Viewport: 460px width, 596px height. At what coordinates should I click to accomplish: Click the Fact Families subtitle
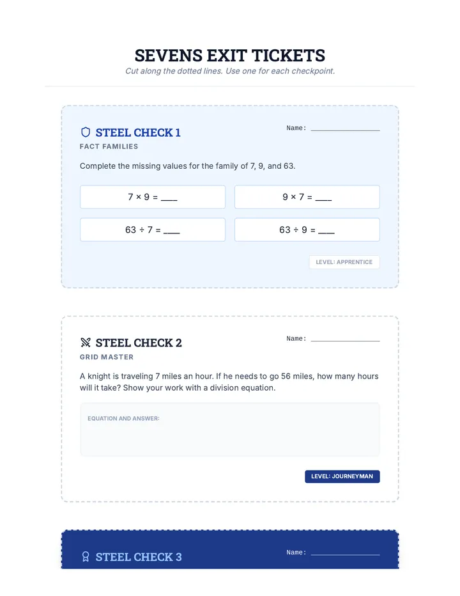[x=109, y=146]
